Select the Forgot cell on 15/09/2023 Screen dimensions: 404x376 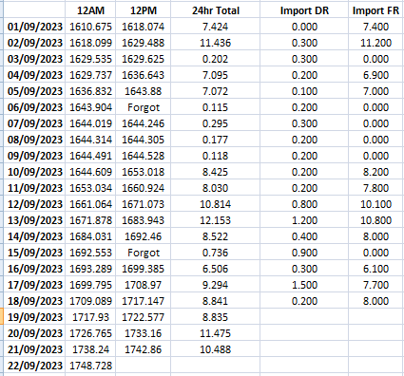[144, 253]
